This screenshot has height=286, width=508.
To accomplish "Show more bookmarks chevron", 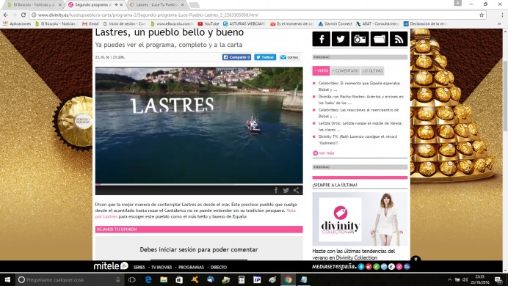I will click(x=499, y=23).
